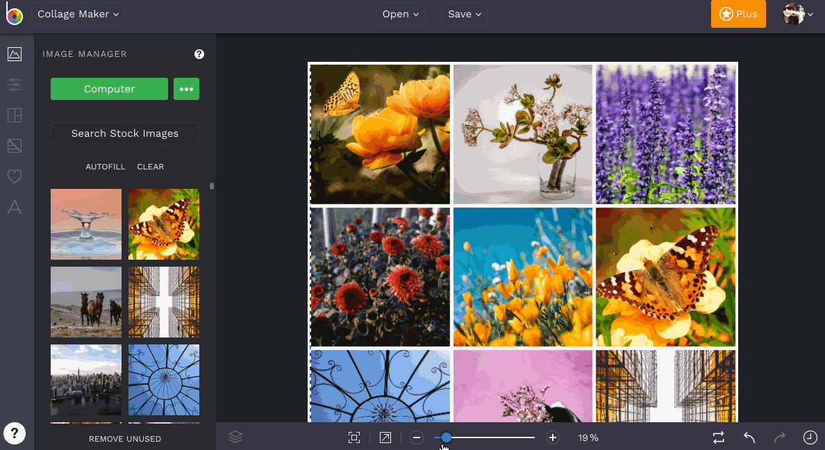The image size is (825, 450).
Task: Upload images from Computer
Action: tap(109, 89)
